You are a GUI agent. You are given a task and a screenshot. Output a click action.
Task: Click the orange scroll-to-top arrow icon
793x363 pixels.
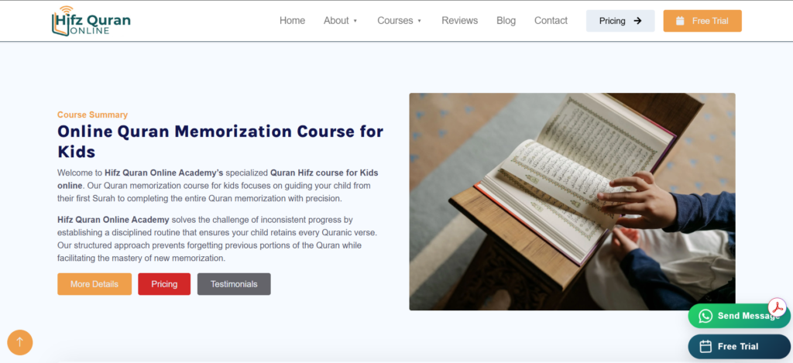tap(19, 342)
